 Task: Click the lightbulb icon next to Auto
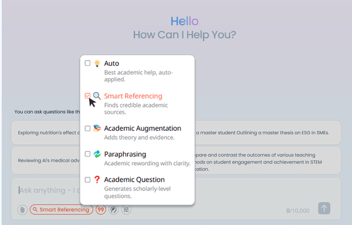tap(97, 63)
